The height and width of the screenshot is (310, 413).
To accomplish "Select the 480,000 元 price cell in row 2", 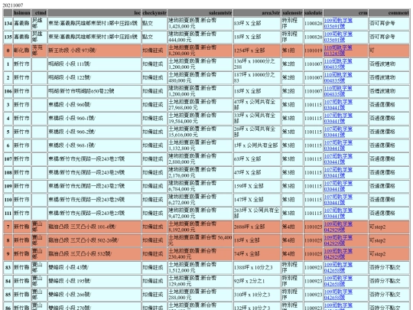I will point(200,77).
